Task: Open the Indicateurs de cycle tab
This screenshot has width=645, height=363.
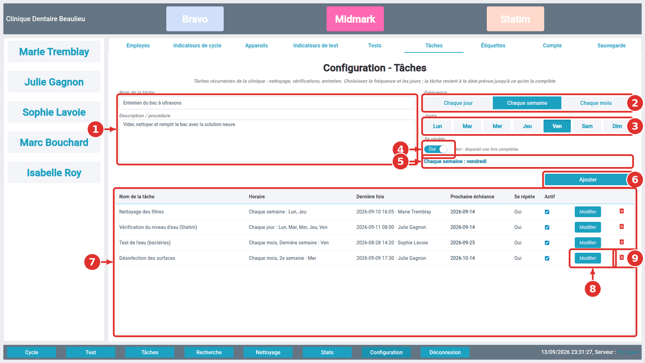Action: (x=197, y=45)
